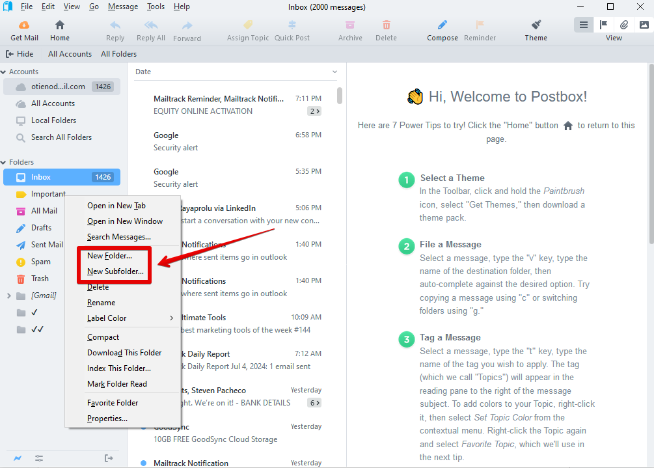Toggle Favorite Folder in the context menu
The image size is (654, 468).
pos(113,403)
